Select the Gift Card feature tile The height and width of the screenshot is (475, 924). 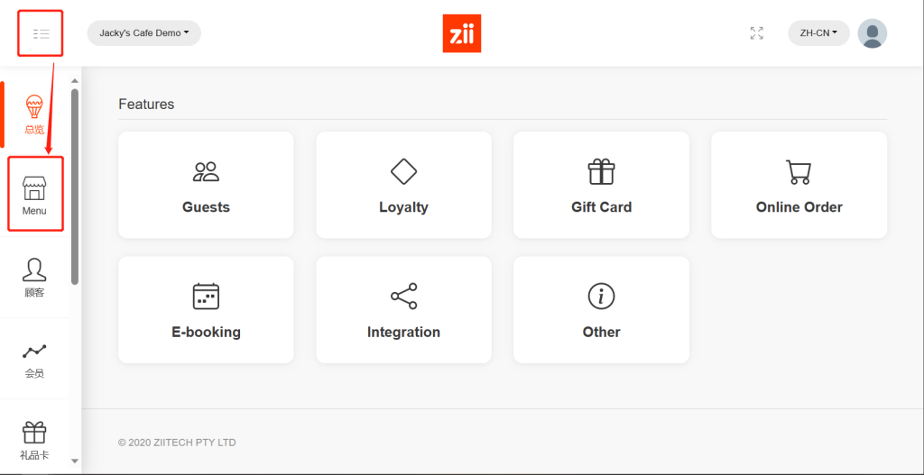tap(601, 185)
